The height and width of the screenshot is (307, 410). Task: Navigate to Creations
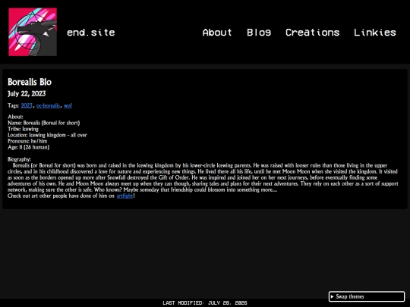(x=313, y=33)
